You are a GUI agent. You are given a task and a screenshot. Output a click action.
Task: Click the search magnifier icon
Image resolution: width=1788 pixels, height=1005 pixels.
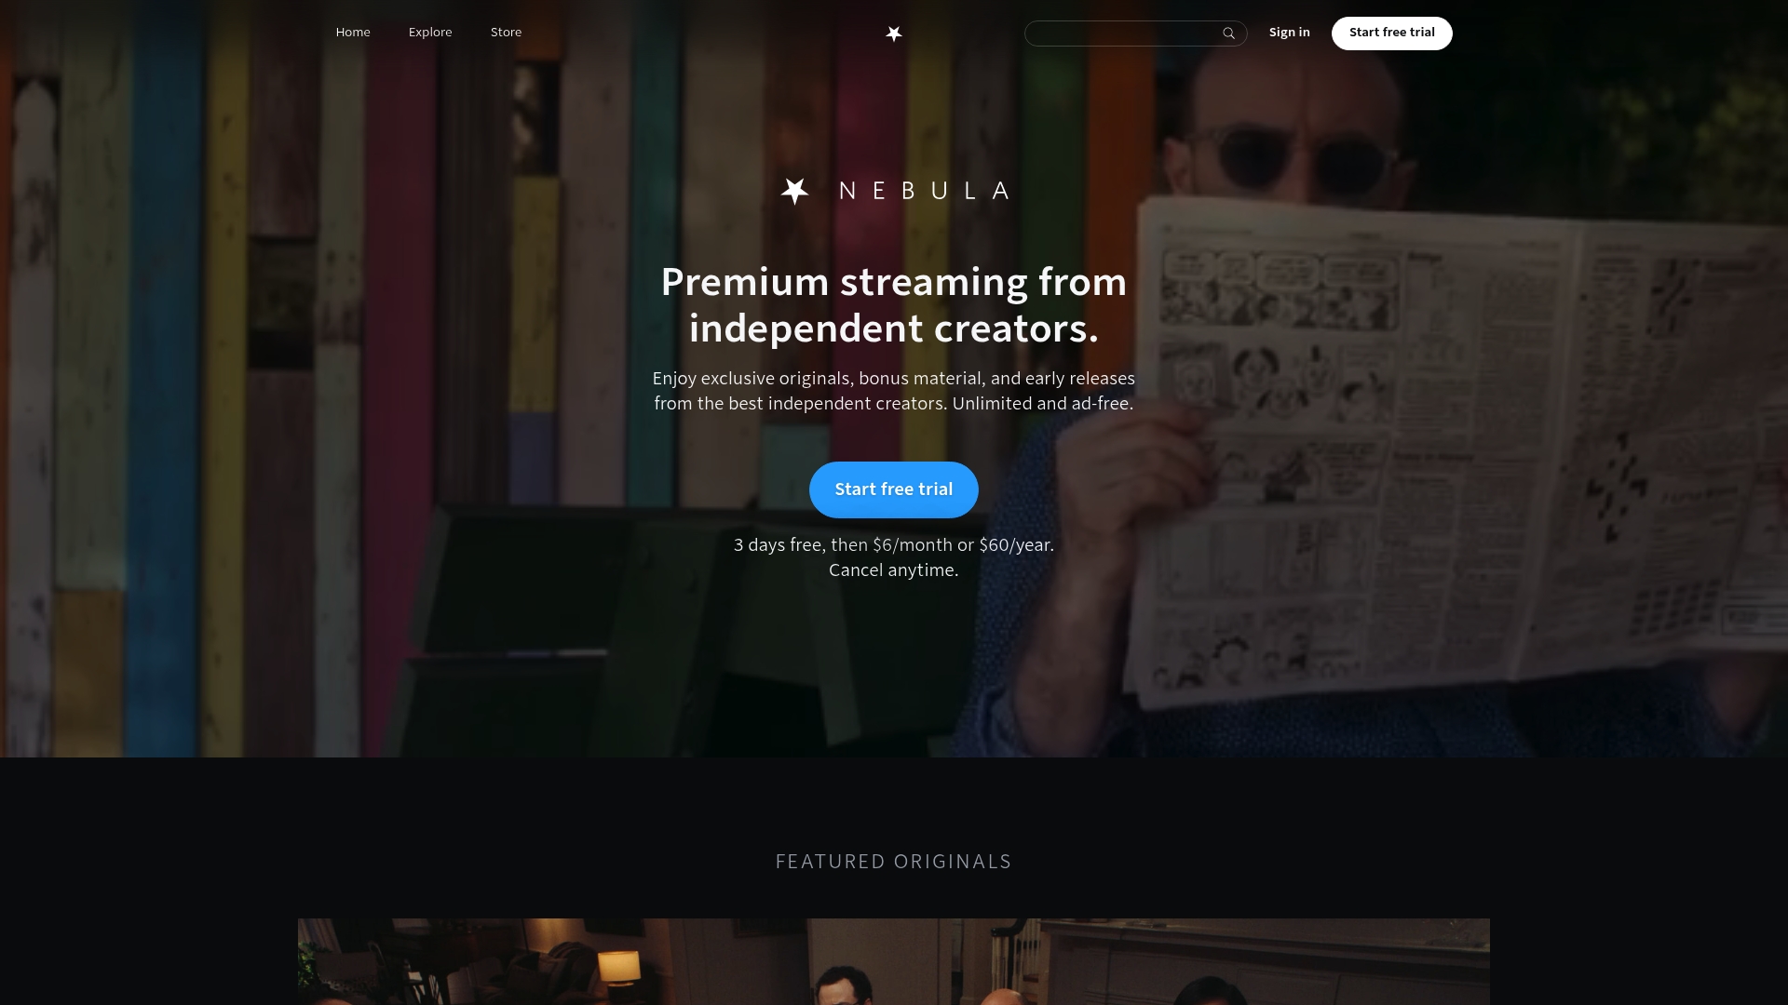pyautogui.click(x=1229, y=33)
